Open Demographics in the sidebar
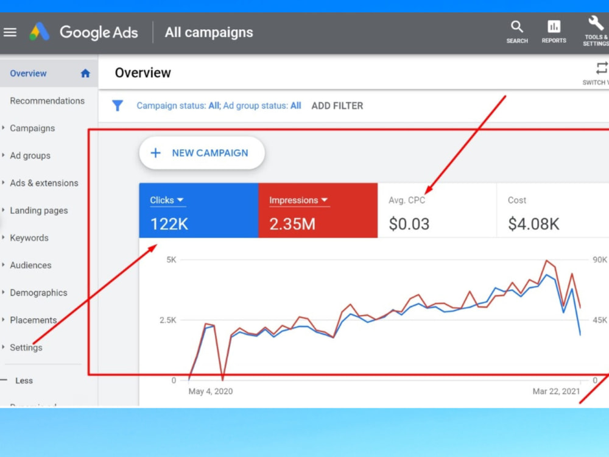609x457 pixels. tap(38, 292)
